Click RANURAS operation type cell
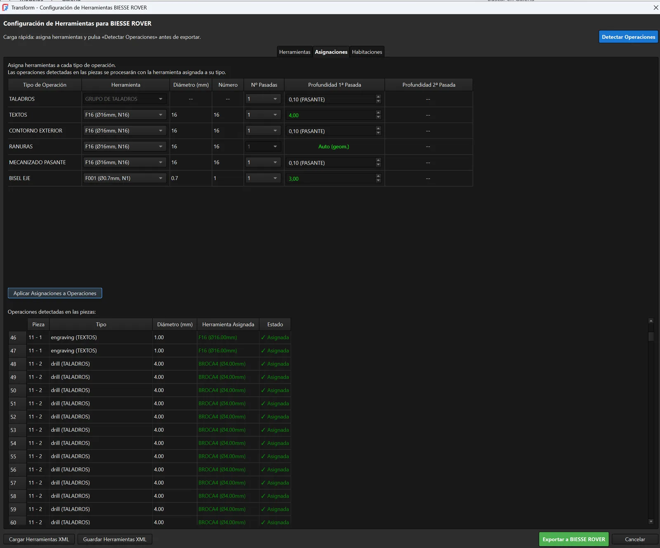Viewport: 660px width, 548px height. tap(45, 146)
